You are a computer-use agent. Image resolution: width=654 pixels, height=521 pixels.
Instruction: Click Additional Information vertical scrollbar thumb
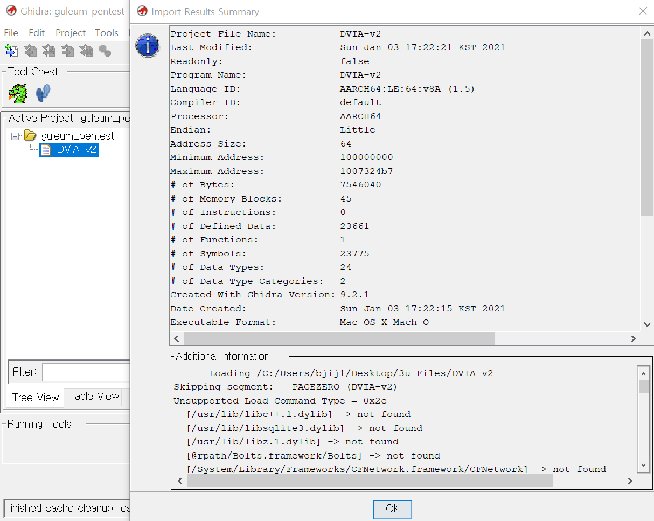pos(644,386)
